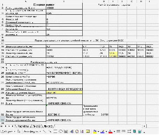Select the Line drawing tool
Viewport: 159px width, 135px height.
point(44,132)
